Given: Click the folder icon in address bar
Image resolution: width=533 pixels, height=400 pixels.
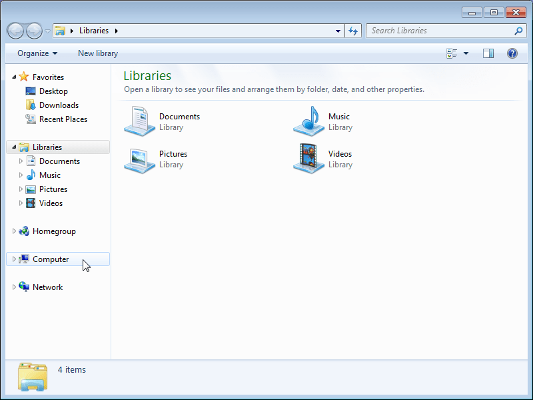Looking at the screenshot, I should (x=60, y=31).
